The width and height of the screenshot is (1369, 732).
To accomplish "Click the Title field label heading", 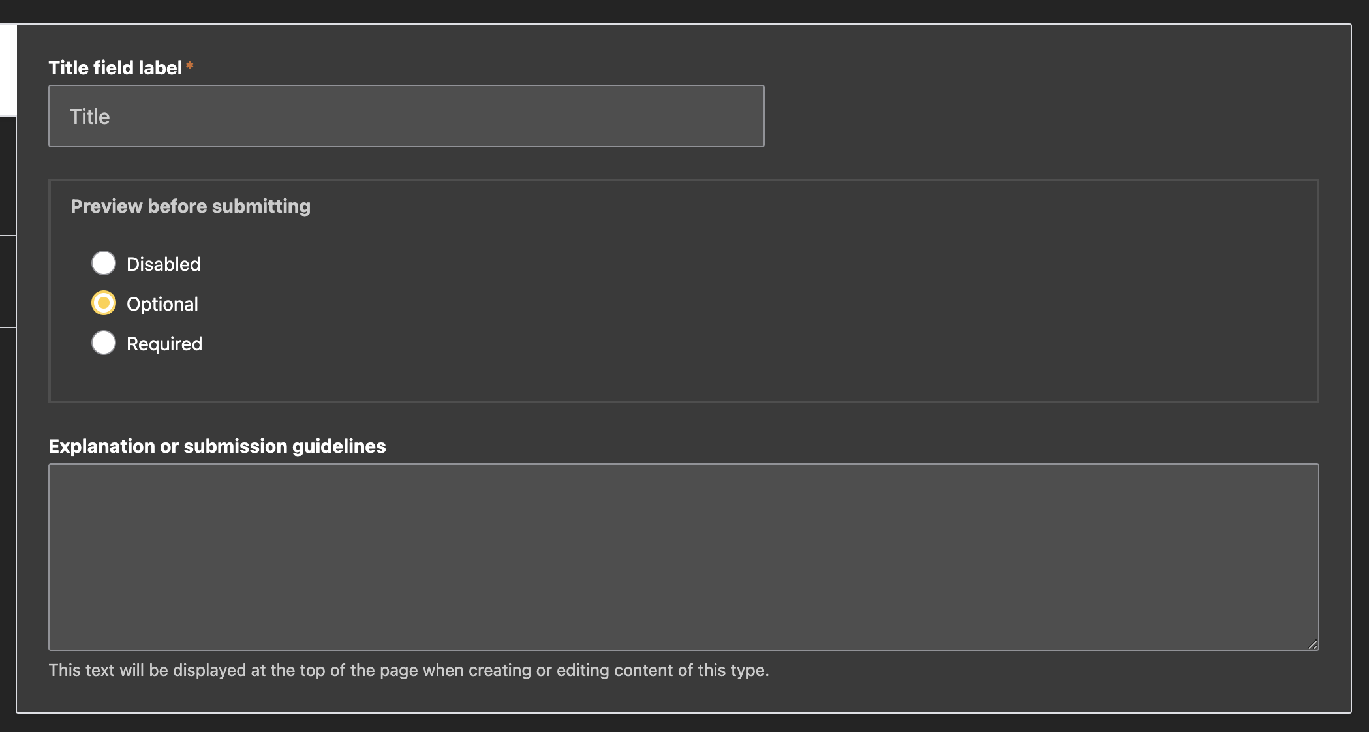I will pyautogui.click(x=115, y=67).
